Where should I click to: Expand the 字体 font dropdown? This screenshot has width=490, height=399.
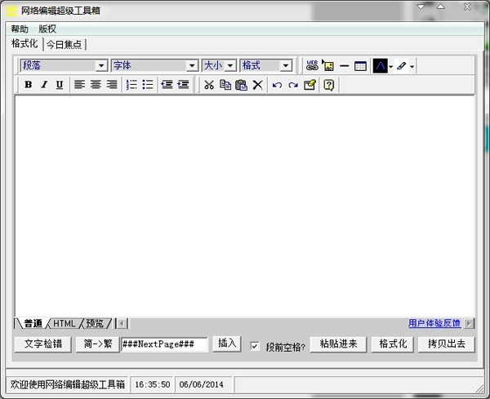coord(154,65)
